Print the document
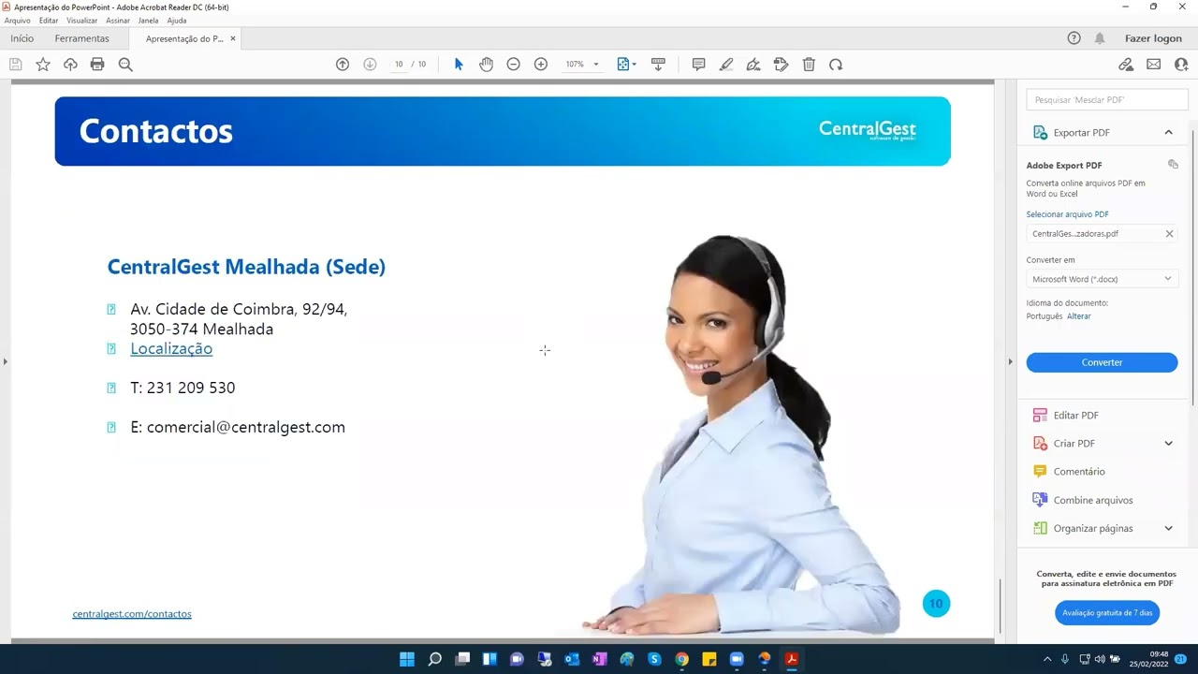The width and height of the screenshot is (1198, 674). pyautogui.click(x=97, y=65)
